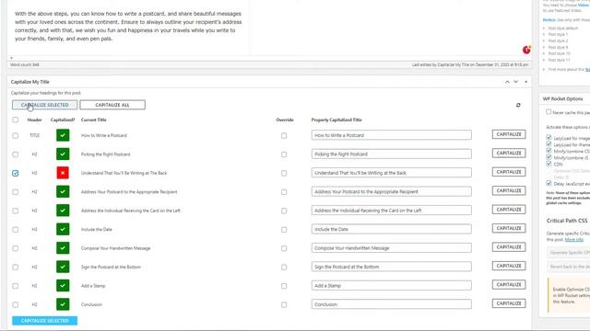Enable Override for Add a Stamp row
Screen dimensions: 590x331
point(284,286)
